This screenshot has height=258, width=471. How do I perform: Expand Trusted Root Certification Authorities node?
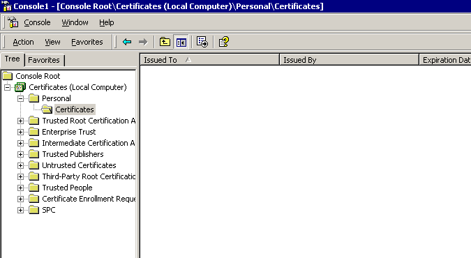[20, 121]
